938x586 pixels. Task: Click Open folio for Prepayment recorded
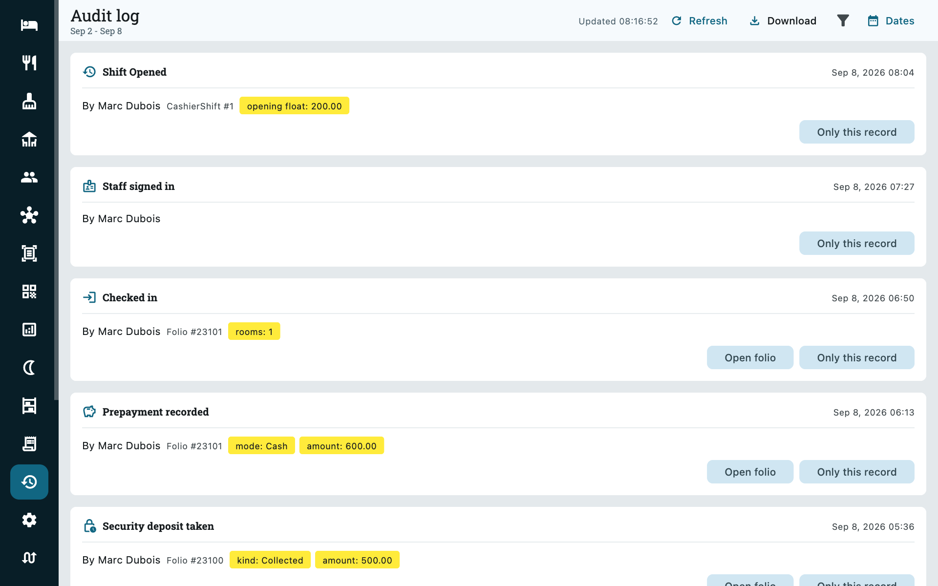(750, 472)
